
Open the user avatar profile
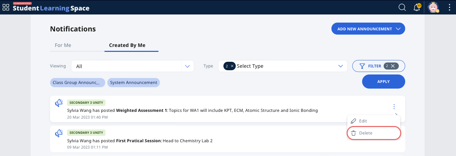[433, 7]
